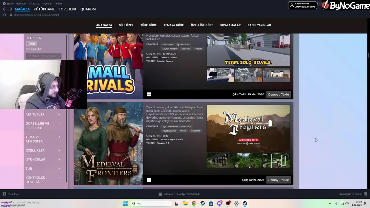Screen dimensions: 370x208
Task: Go back with the left arrow
Action: pyautogui.click(x=4, y=9)
